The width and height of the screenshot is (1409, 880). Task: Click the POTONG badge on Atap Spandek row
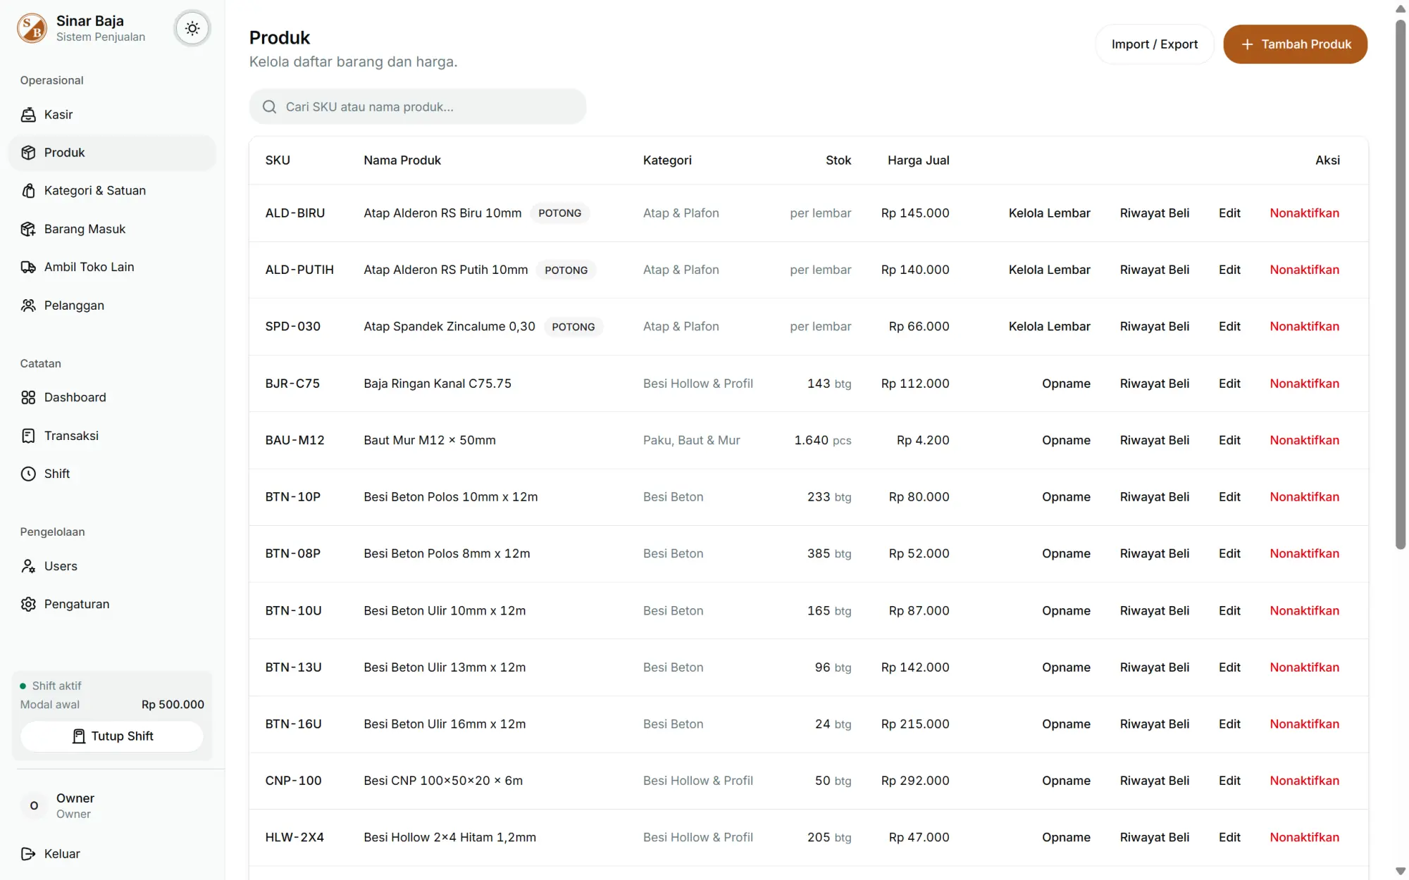tap(573, 327)
